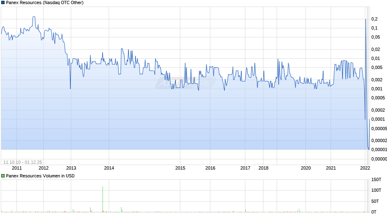
Task: Click the 2011 x-axis label
Action: point(17,168)
